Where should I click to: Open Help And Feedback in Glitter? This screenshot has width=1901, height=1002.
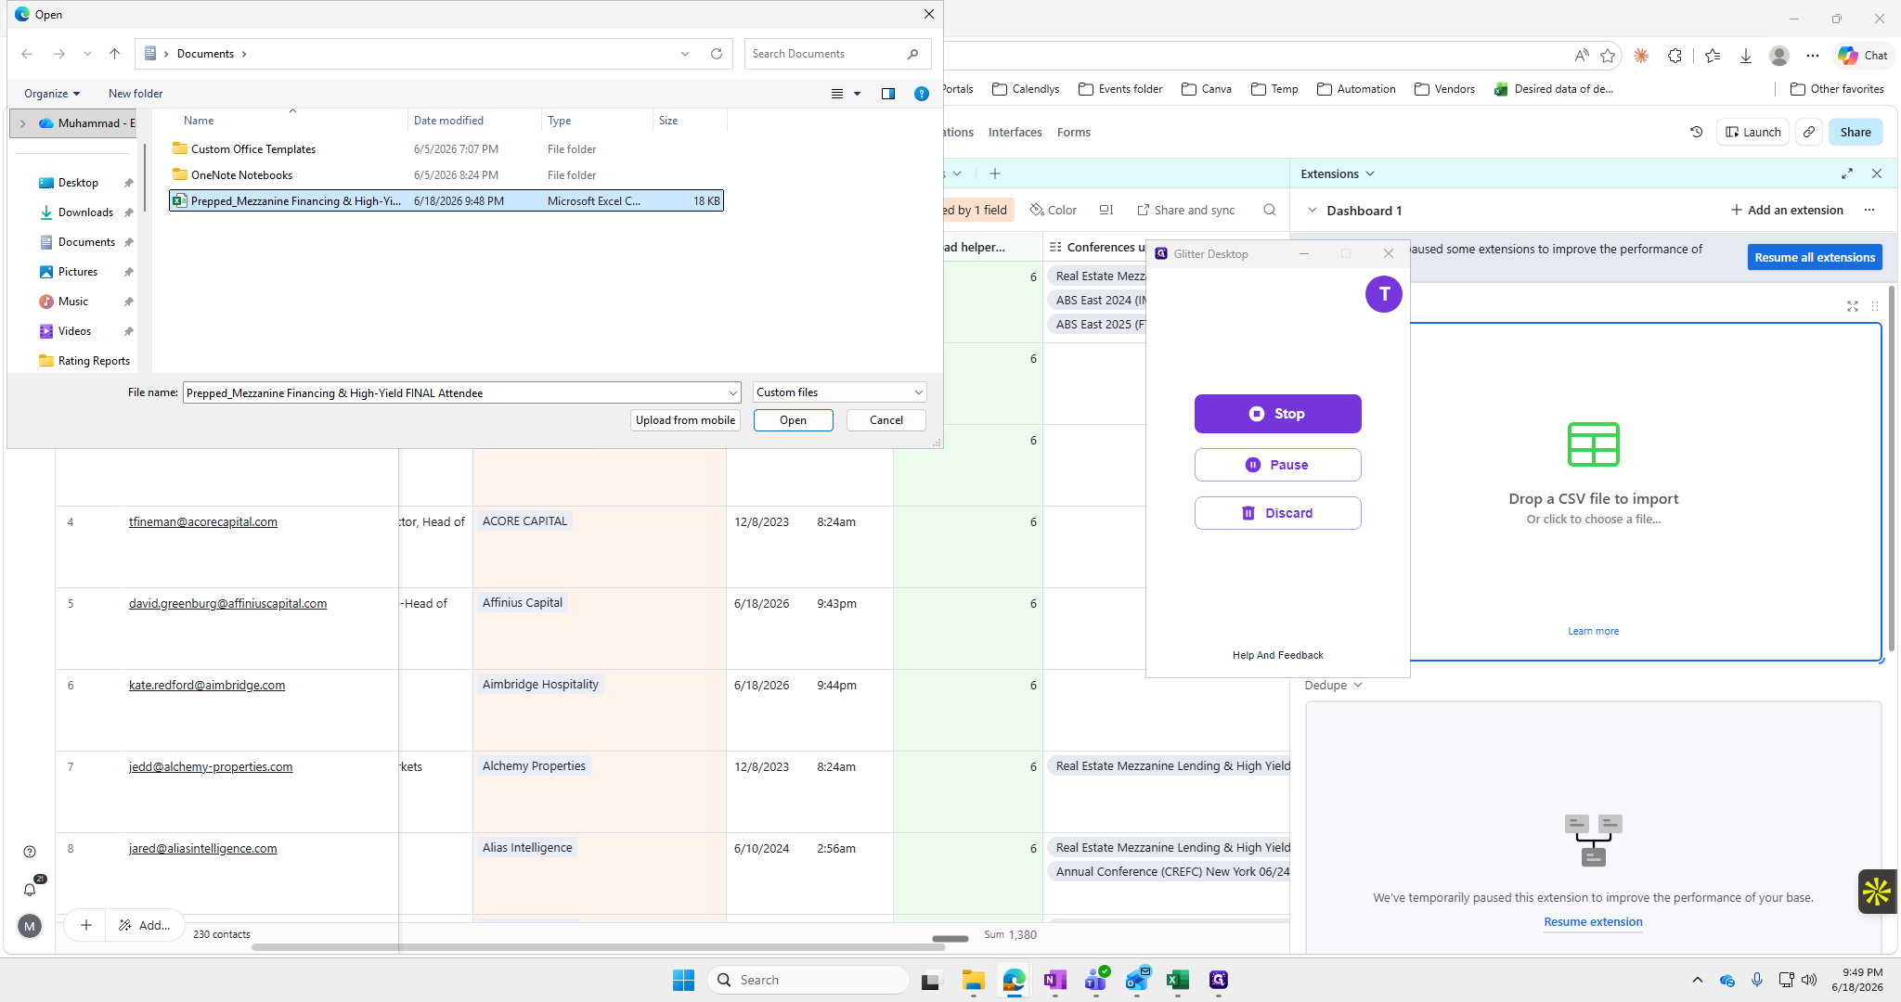[x=1277, y=655]
